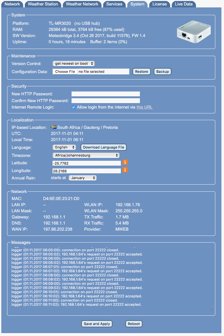Click the Reboot button
Screen dimensions: 224x336
click(x=134, y=324)
